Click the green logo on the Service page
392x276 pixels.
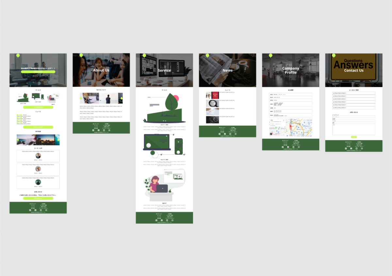click(144, 56)
